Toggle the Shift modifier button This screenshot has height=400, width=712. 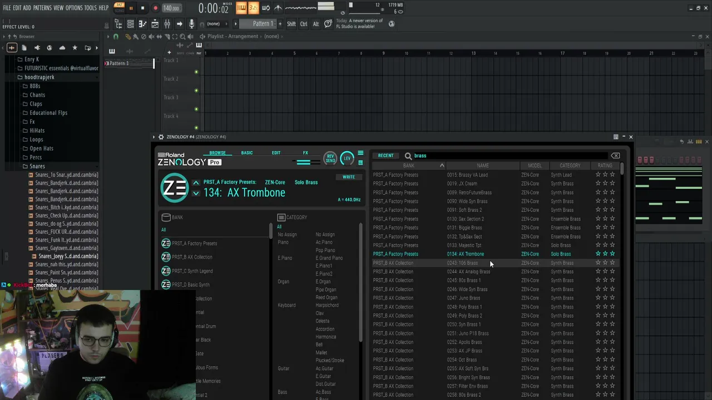coord(291,24)
